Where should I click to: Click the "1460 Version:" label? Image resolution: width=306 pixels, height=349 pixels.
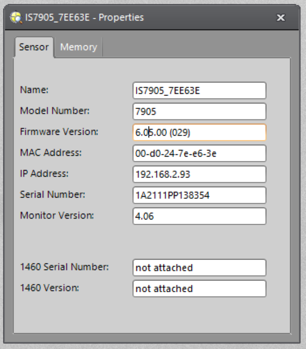[49, 288]
